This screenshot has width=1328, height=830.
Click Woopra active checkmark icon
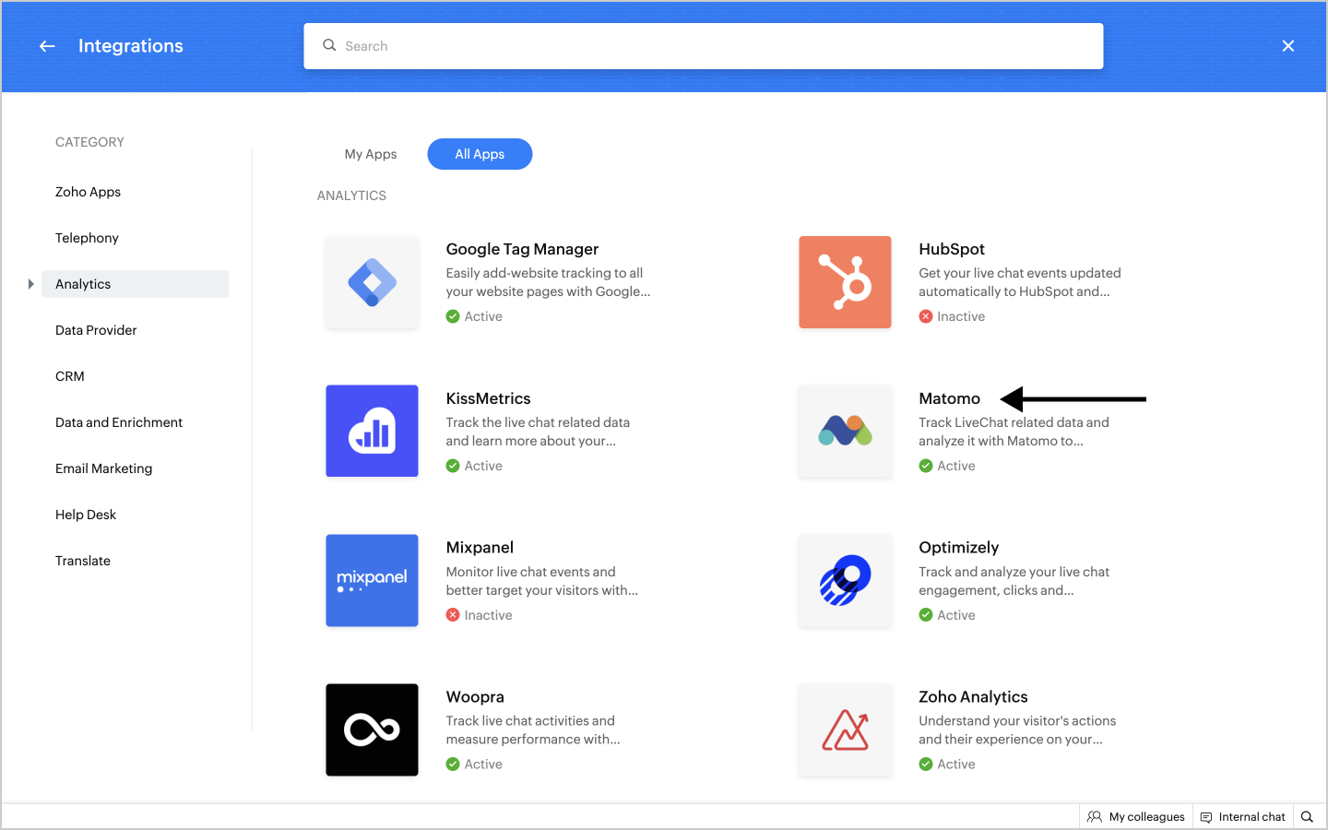click(x=453, y=765)
